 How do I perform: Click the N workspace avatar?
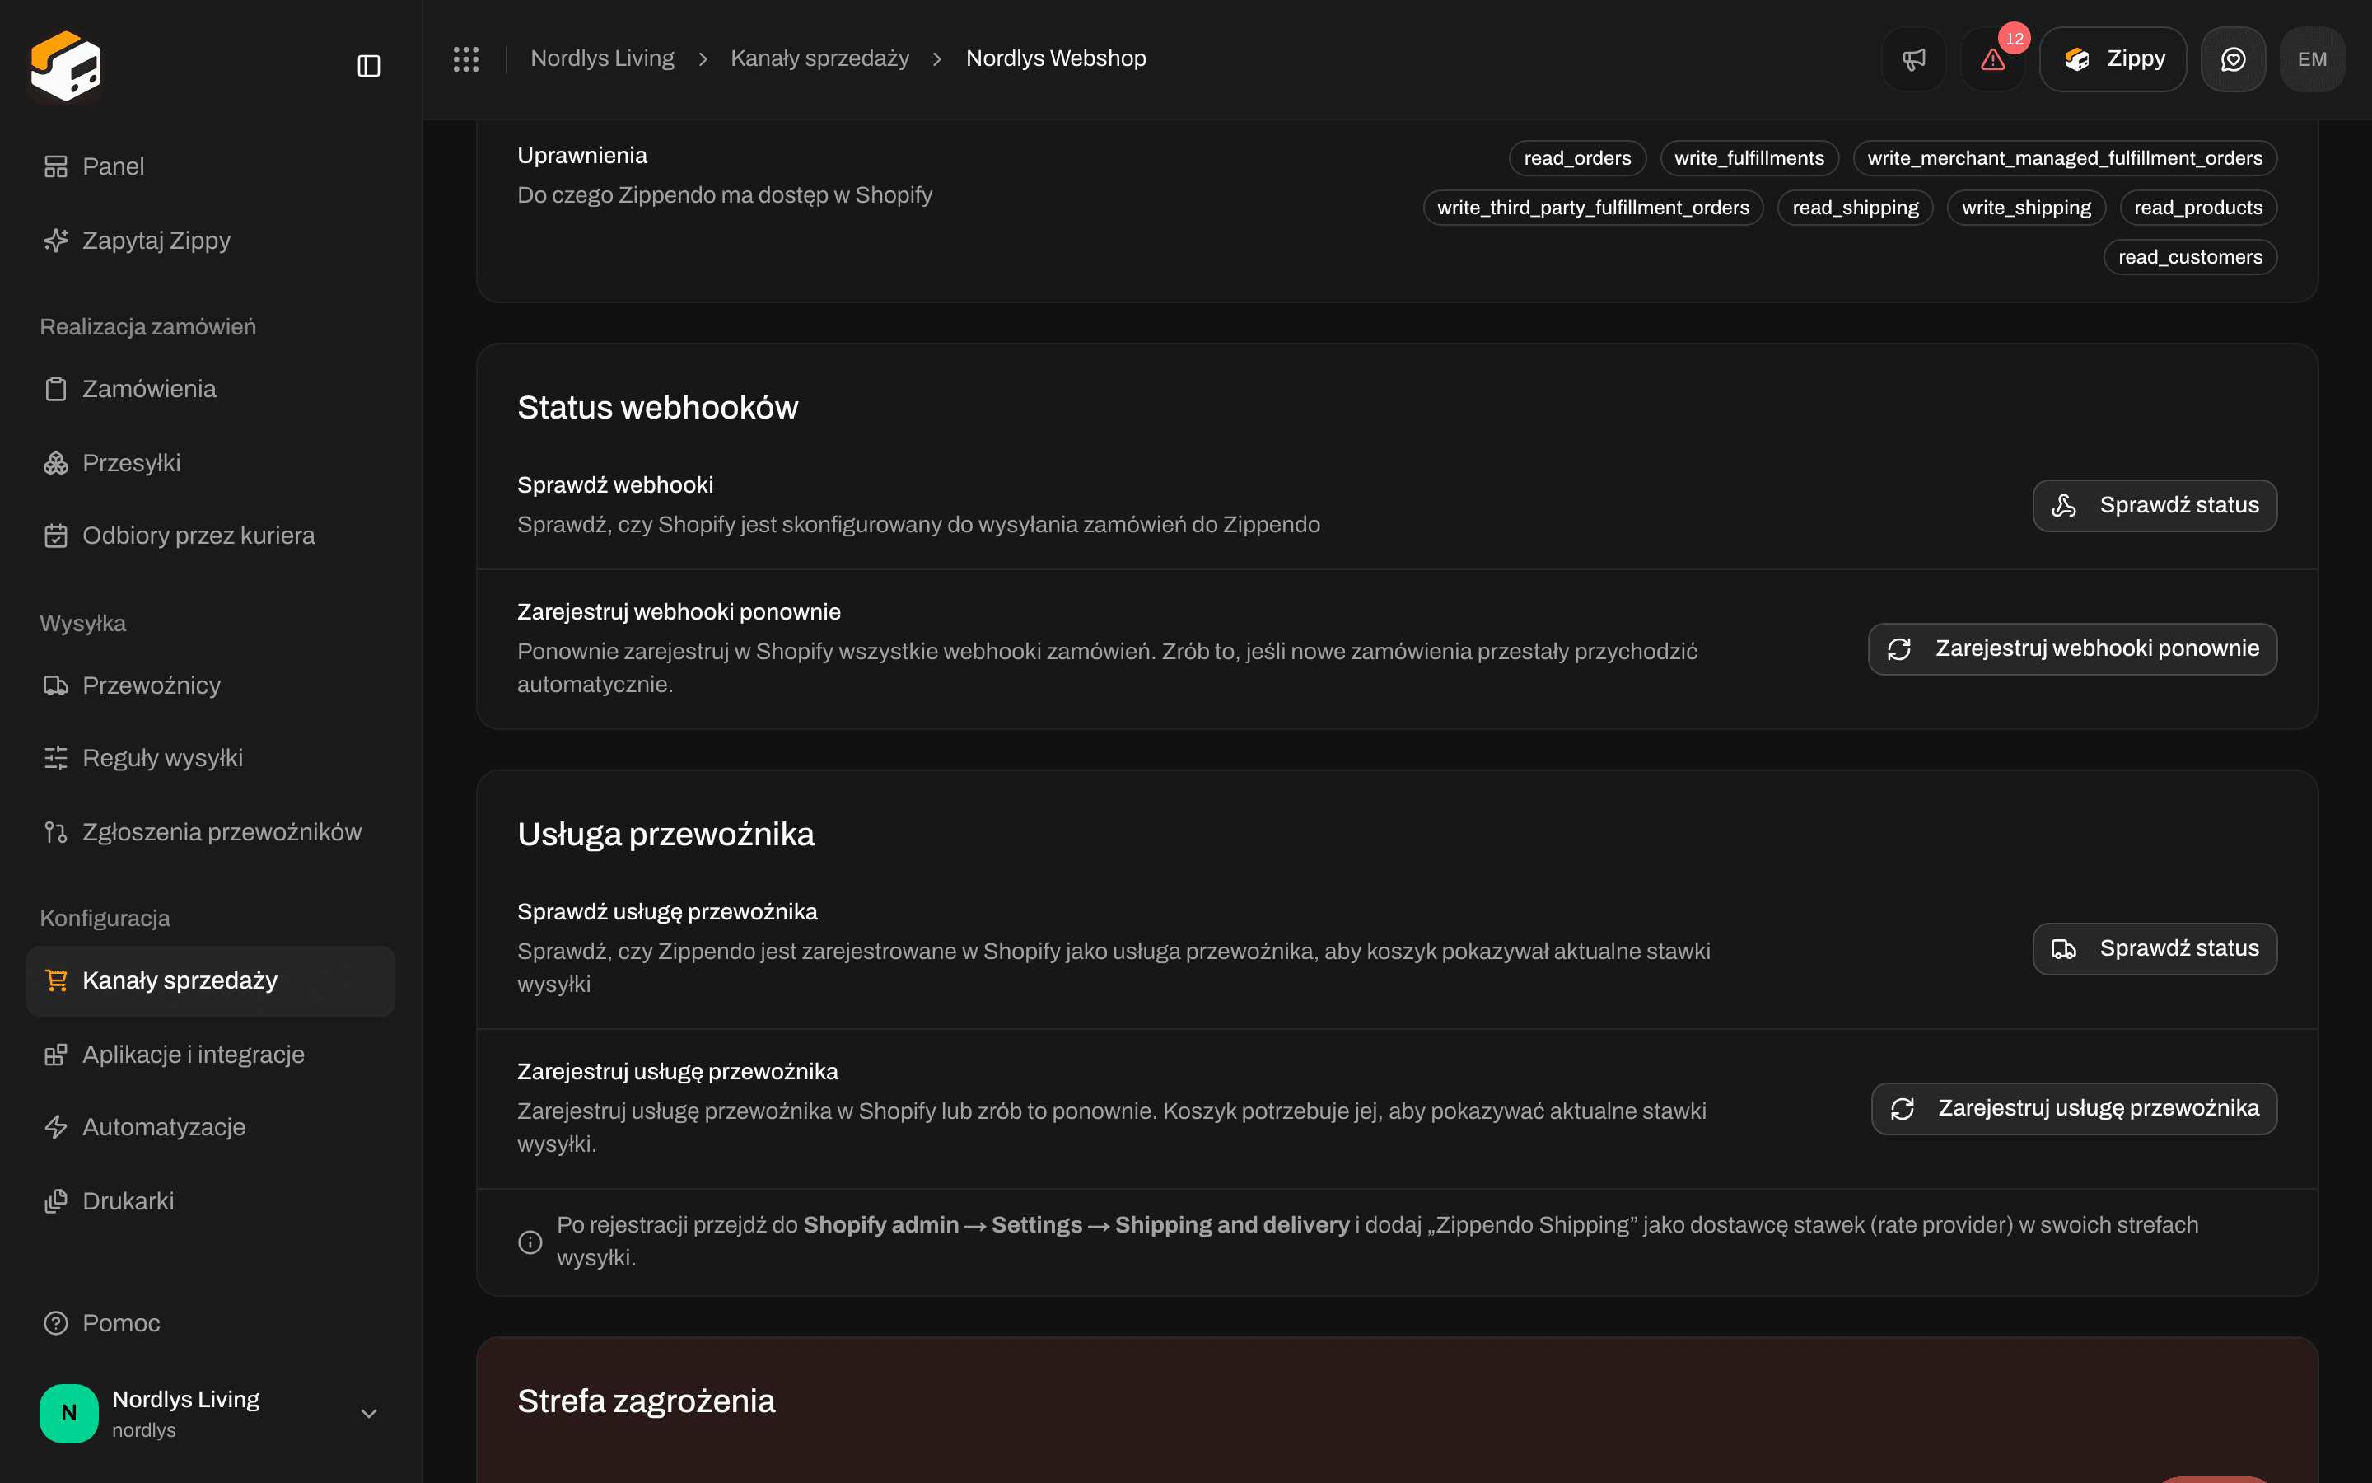[x=68, y=1413]
